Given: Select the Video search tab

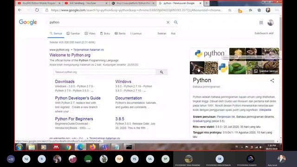Looking at the screenshot, I should pos(90,33).
